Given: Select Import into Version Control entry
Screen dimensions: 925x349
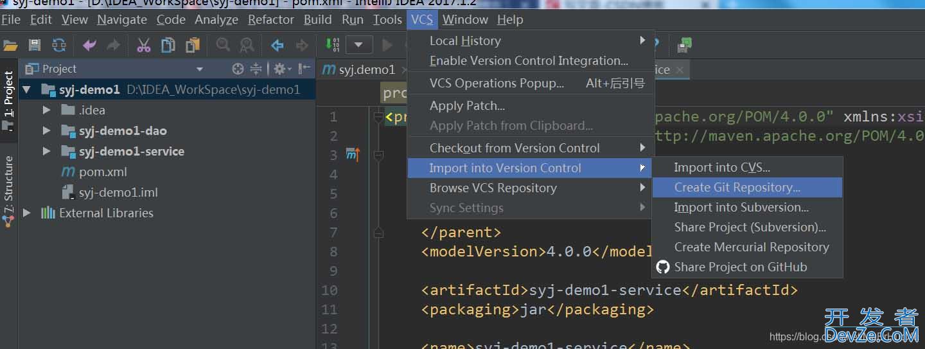Looking at the screenshot, I should (531, 168).
